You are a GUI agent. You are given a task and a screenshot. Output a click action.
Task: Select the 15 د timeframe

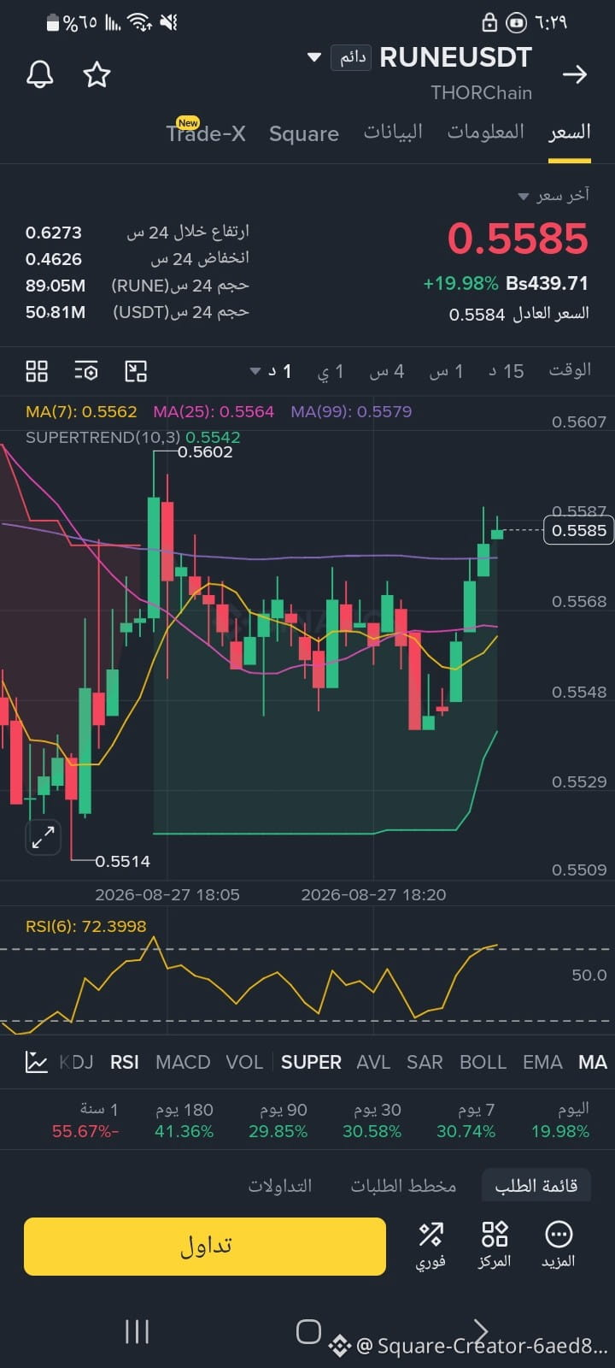click(506, 371)
